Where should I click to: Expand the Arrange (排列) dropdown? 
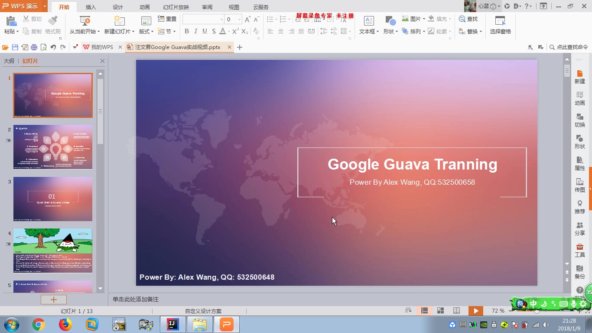[x=424, y=32]
